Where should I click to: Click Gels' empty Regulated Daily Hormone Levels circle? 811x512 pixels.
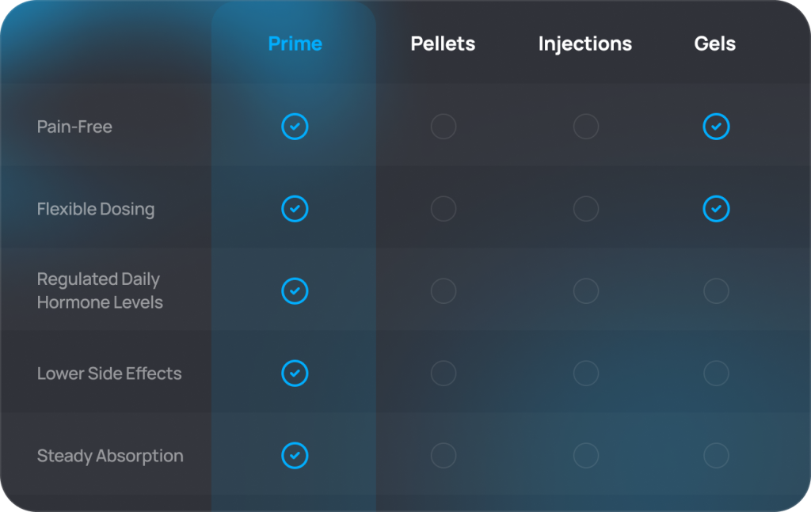tap(716, 291)
